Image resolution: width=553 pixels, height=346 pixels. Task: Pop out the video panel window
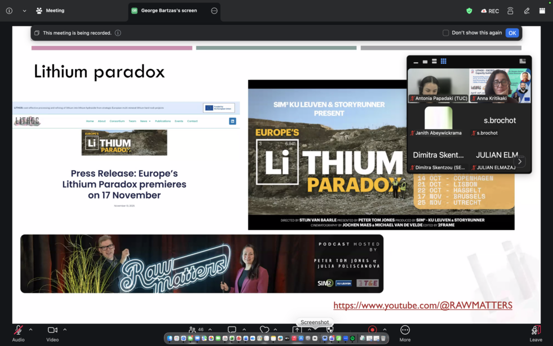(x=523, y=61)
